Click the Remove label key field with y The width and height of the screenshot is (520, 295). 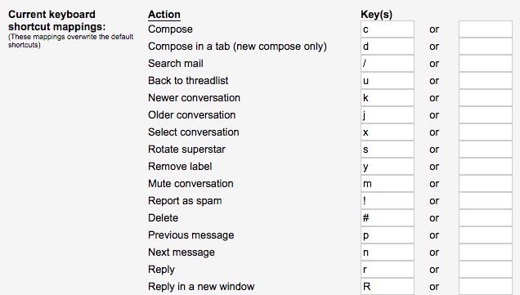tap(388, 167)
